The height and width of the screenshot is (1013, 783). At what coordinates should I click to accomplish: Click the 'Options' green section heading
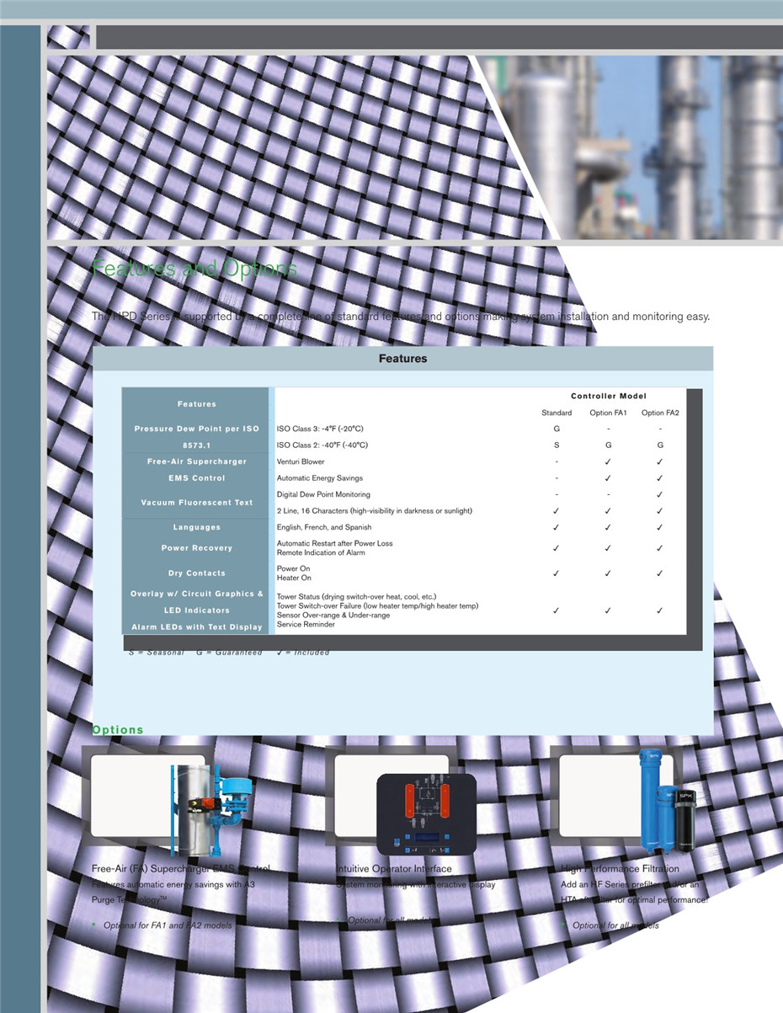[118, 729]
